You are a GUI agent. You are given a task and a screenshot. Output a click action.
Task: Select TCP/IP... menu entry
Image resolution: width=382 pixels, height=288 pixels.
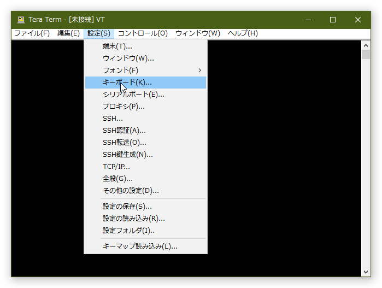coord(145,167)
